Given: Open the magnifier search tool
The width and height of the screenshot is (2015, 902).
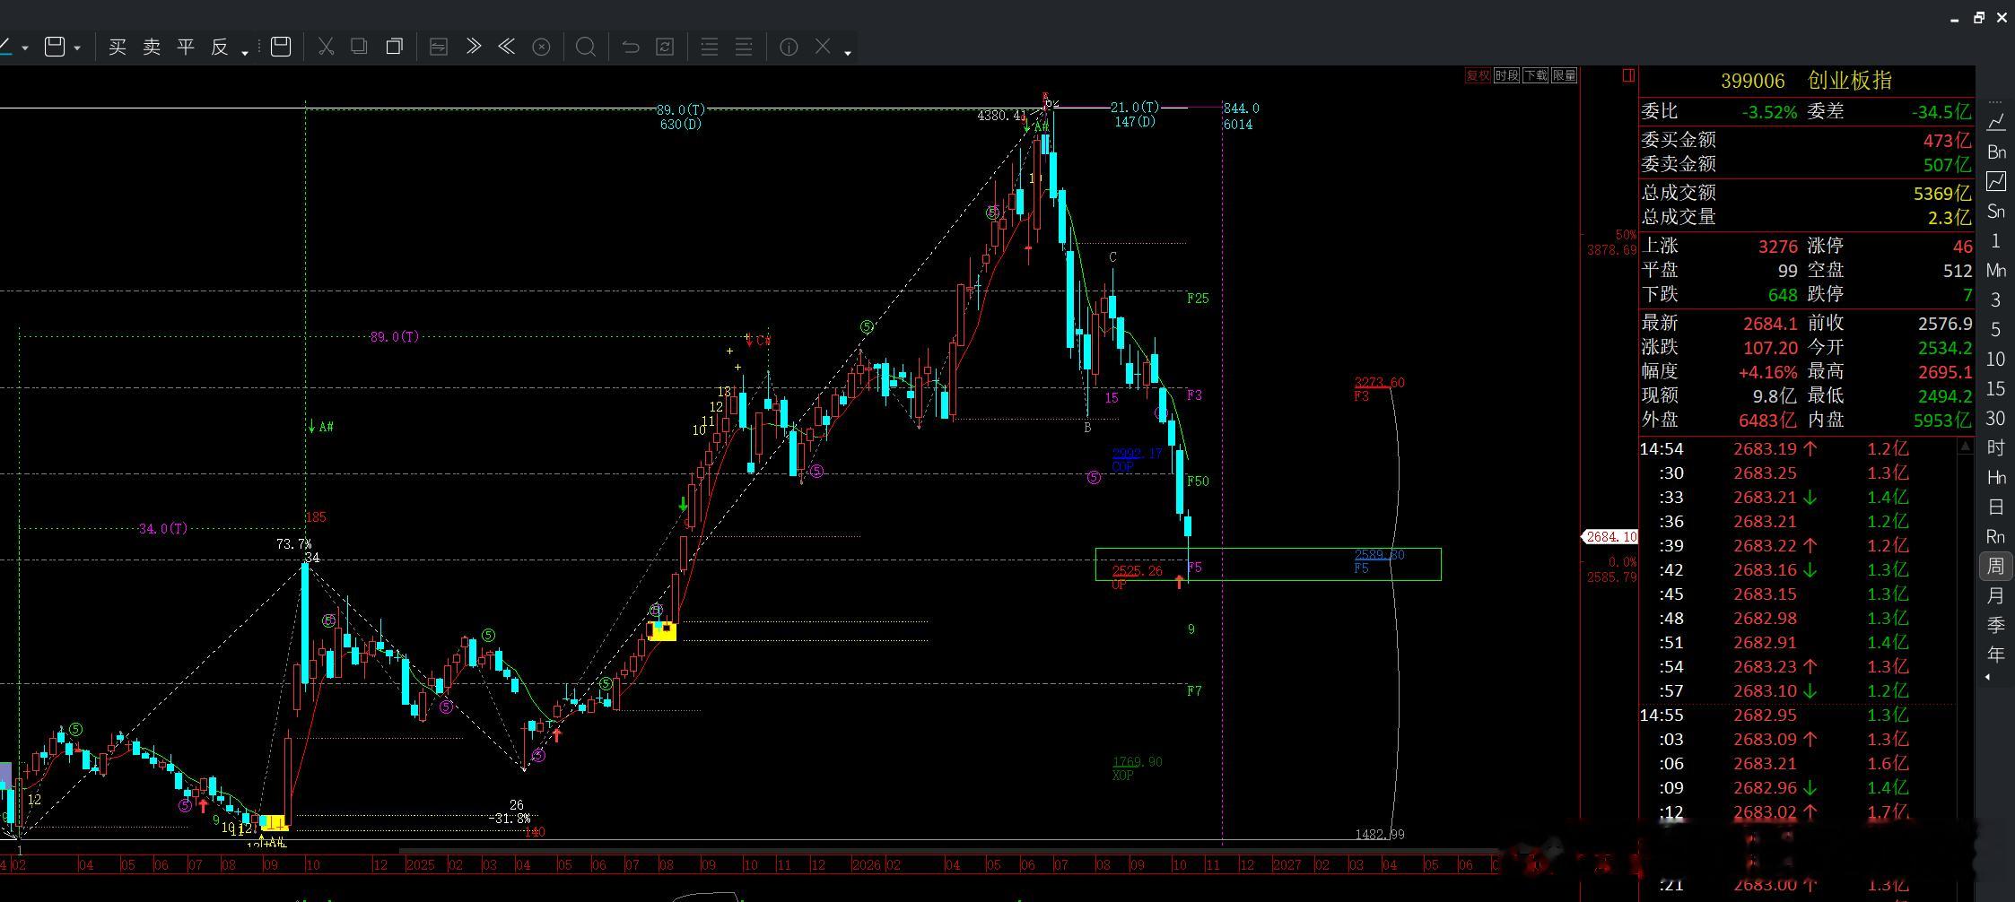Looking at the screenshot, I should (585, 47).
